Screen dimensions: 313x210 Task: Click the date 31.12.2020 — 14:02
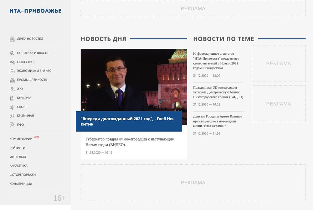click(207, 104)
